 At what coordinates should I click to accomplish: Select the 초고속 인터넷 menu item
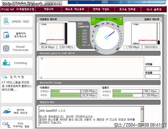[127, 9]
